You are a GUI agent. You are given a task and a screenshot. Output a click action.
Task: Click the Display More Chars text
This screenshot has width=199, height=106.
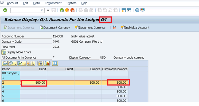click(x=19, y=52)
